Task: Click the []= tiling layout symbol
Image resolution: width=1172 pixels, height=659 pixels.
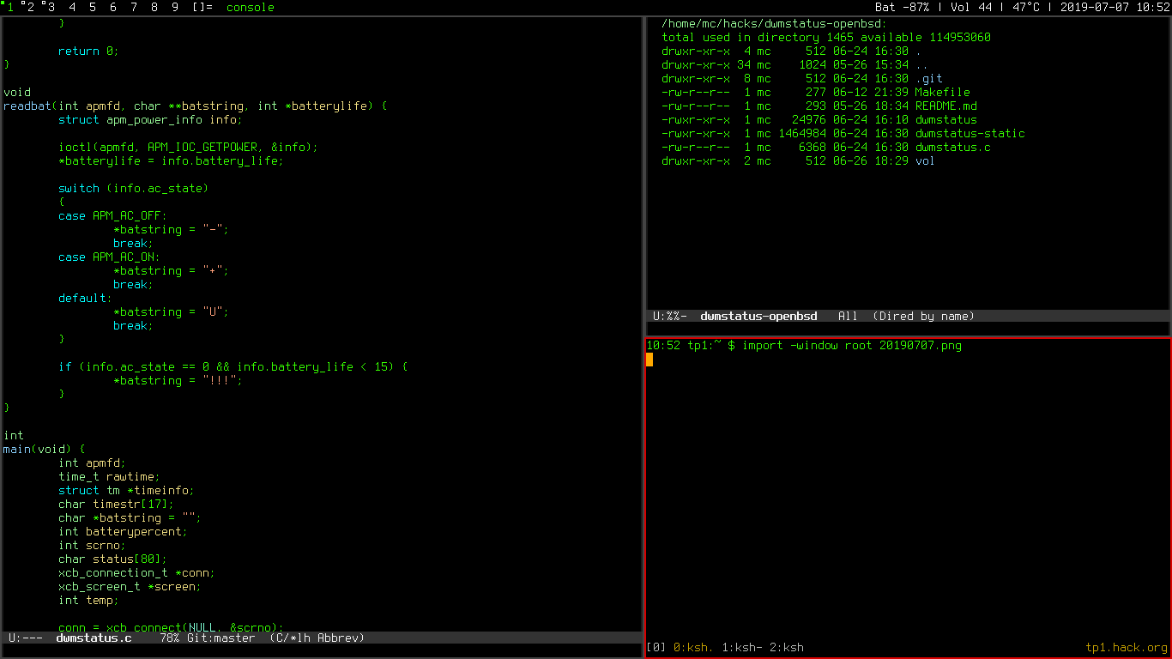Action: [x=202, y=8]
